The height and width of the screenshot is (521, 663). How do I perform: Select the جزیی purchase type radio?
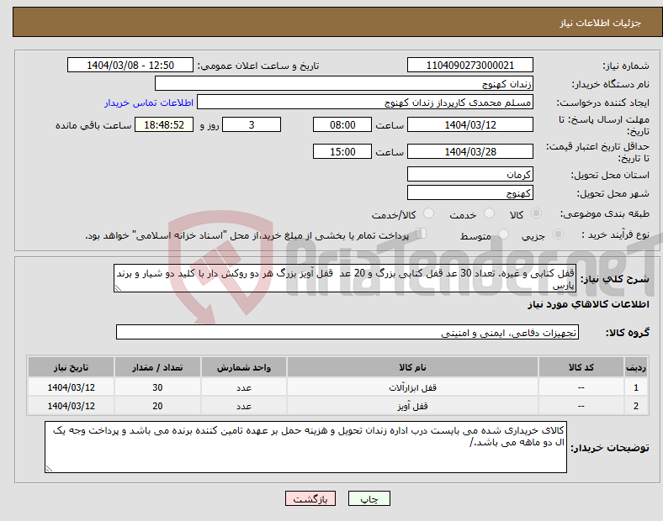(x=558, y=234)
